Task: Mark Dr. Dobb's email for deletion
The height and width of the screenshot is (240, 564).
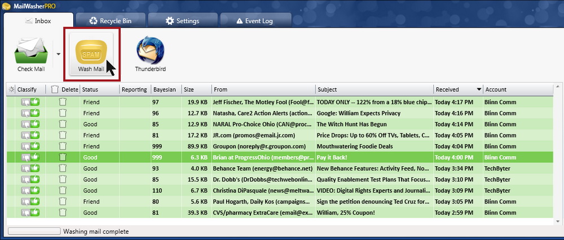Action: (63, 180)
